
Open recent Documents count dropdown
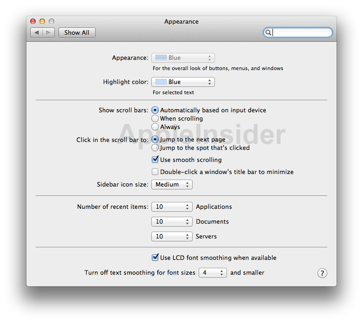click(x=172, y=222)
